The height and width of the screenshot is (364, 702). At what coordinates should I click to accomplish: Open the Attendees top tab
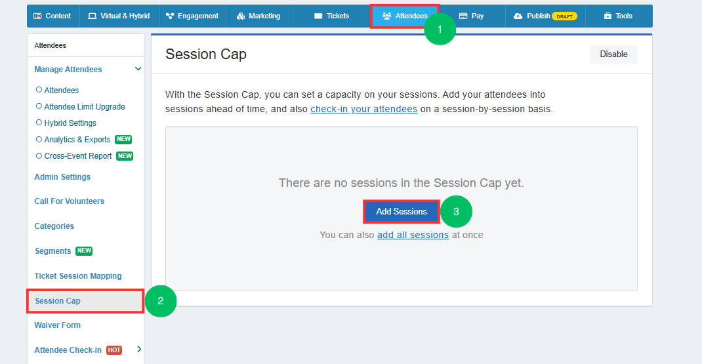(405, 16)
